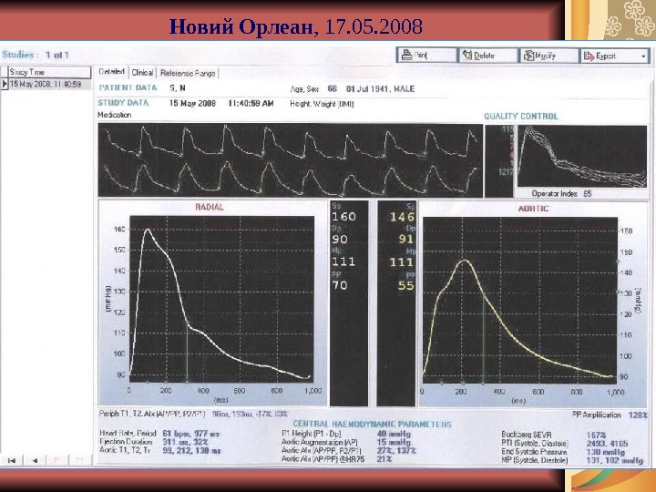Click the Studies 1 of 1 label
Screen dimensions: 656x492
point(36,55)
